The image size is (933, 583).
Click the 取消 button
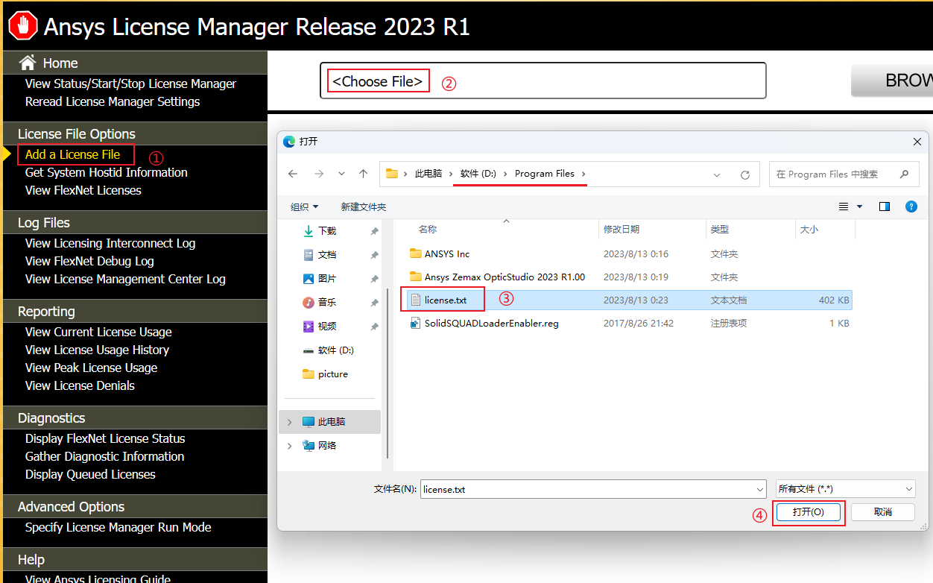[882, 512]
